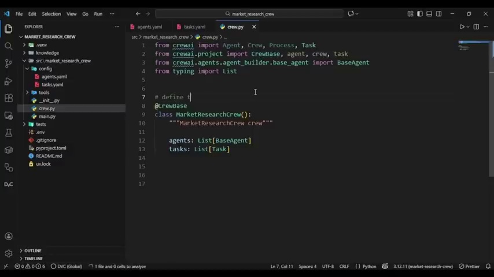Open the Run menu
Viewport: 494px width, 277px height.
pyautogui.click(x=98, y=14)
